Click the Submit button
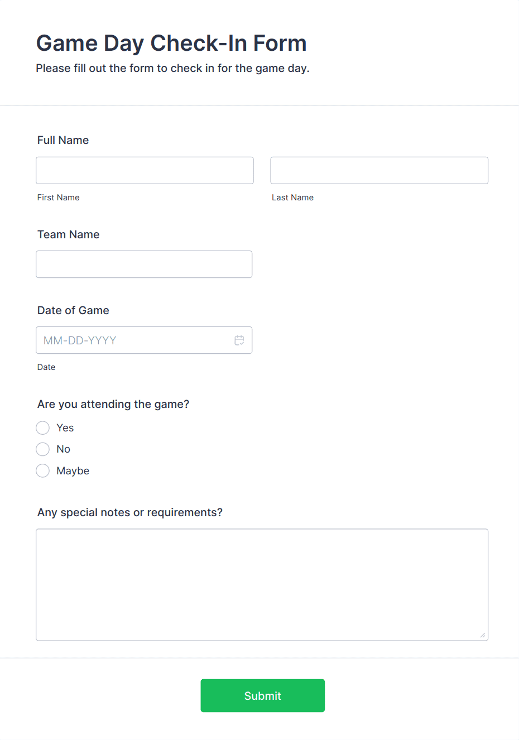The width and height of the screenshot is (519, 740). click(262, 695)
